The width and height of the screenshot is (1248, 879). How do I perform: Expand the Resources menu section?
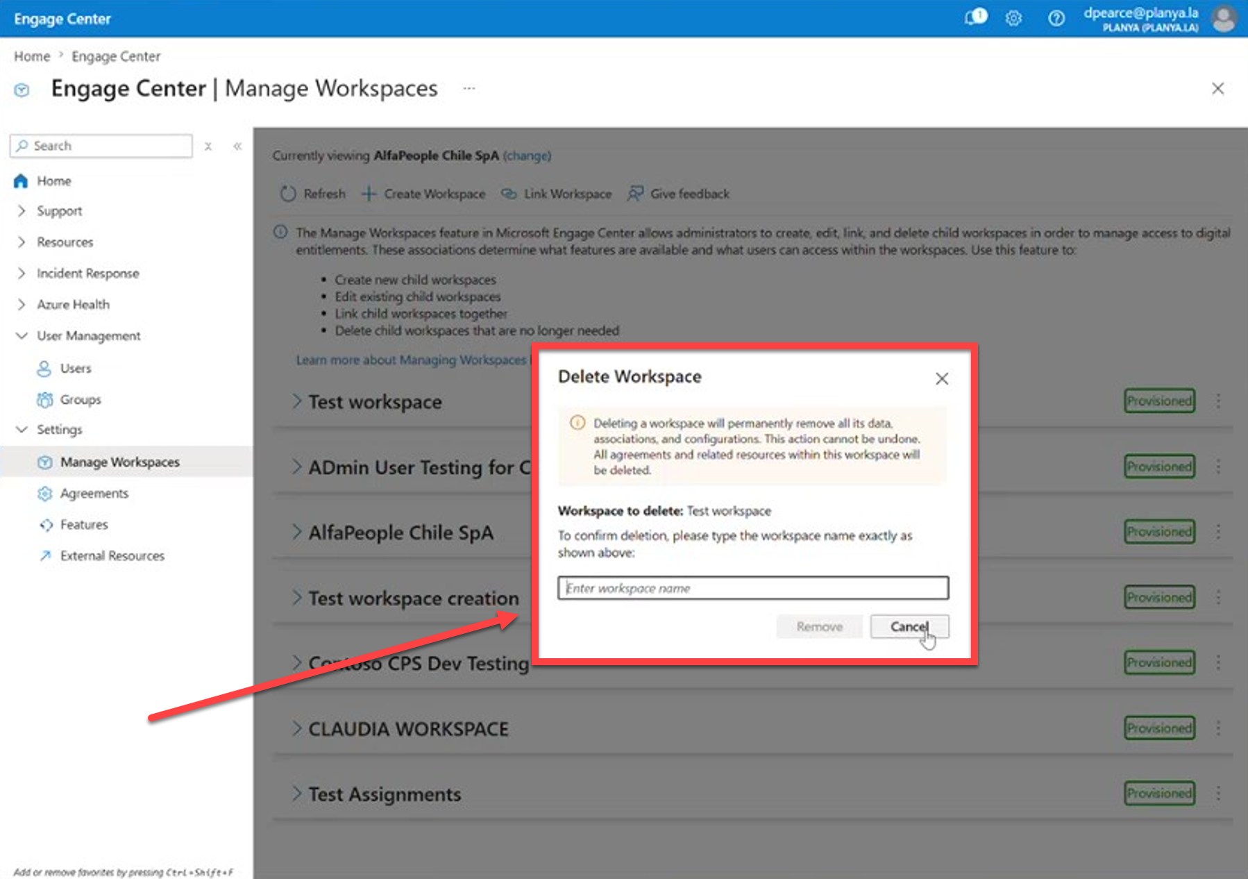click(22, 242)
